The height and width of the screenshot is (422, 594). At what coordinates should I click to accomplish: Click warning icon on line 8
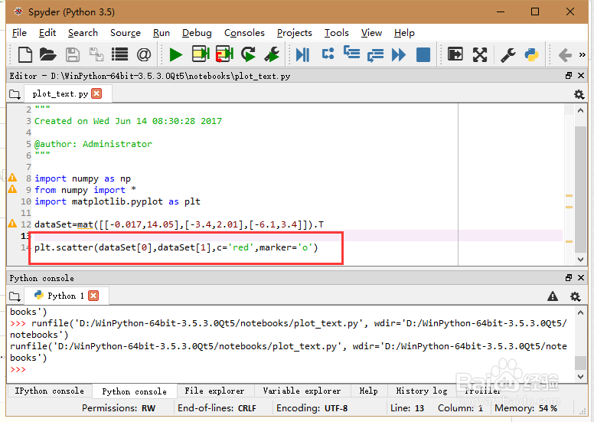pyautogui.click(x=12, y=178)
